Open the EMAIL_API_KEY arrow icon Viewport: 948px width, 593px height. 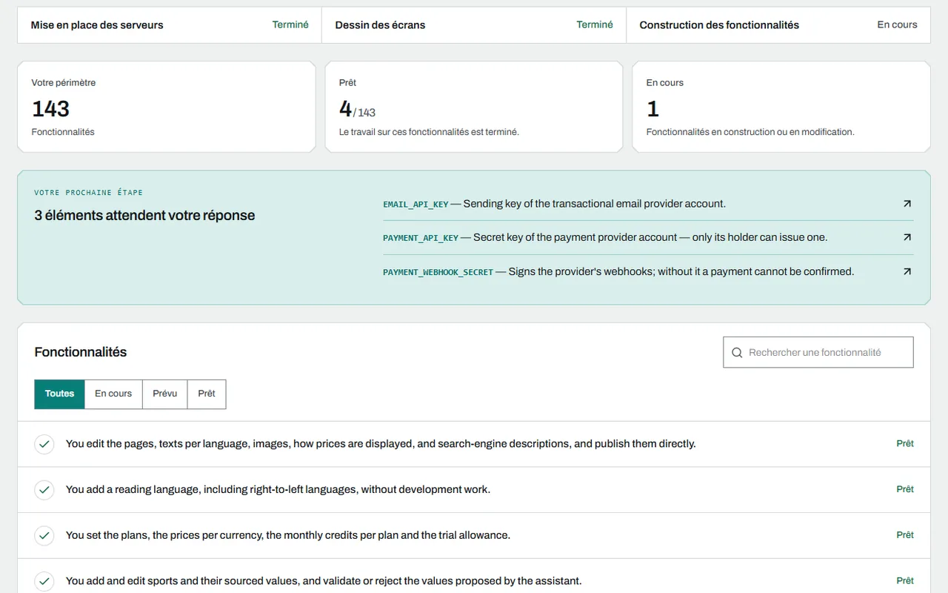click(x=907, y=204)
